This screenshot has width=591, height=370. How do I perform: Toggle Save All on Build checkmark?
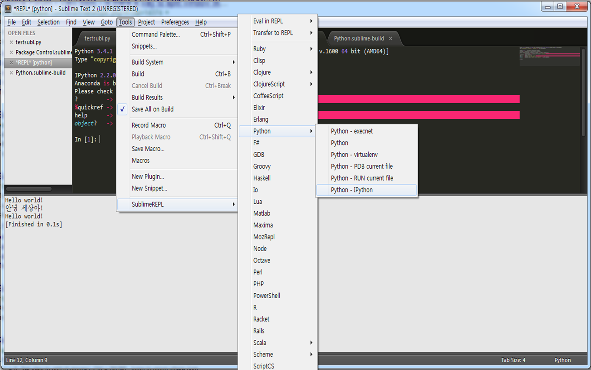(122, 109)
